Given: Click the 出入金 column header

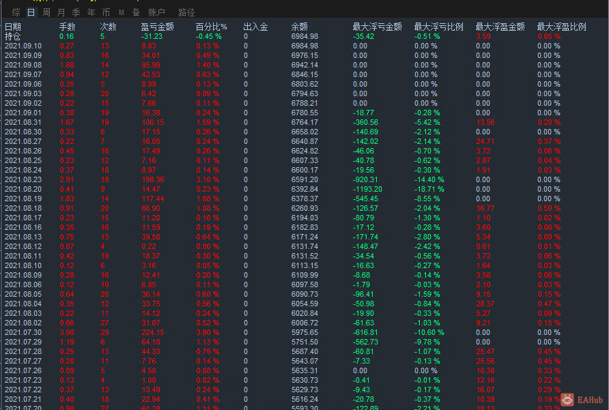Looking at the screenshot, I should click(x=255, y=27).
